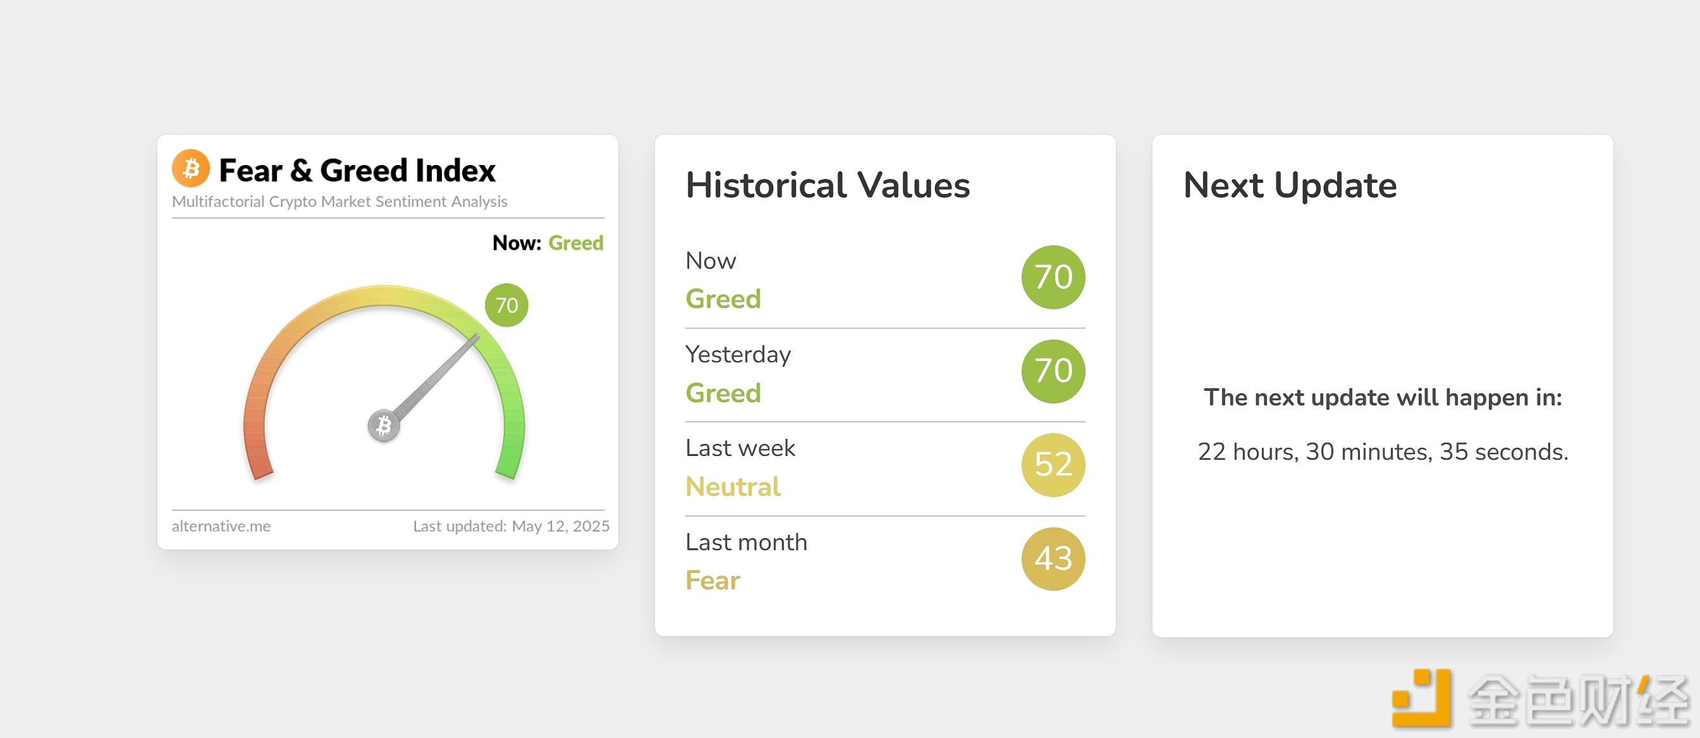Click the Neutral label under Last week
The height and width of the screenshot is (738, 1700).
pyautogui.click(x=733, y=487)
